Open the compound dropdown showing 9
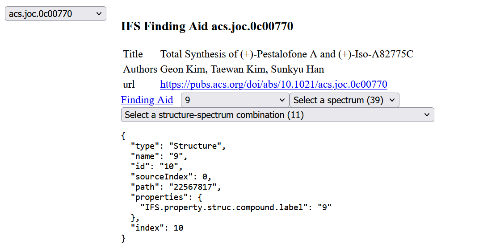This screenshot has width=483, height=252. click(x=235, y=100)
